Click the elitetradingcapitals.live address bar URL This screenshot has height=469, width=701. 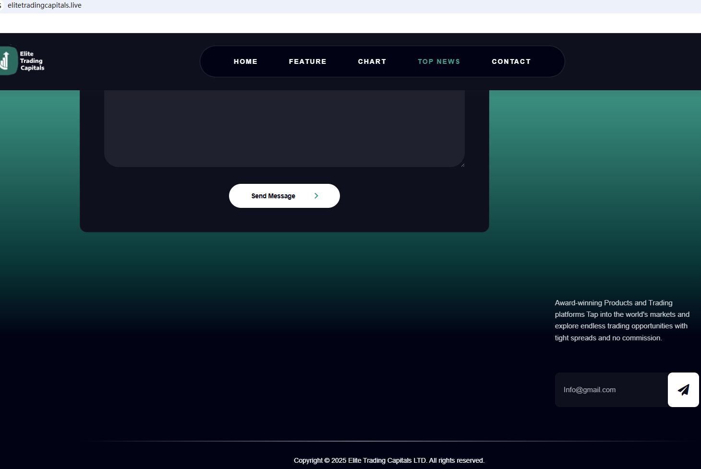(45, 5)
